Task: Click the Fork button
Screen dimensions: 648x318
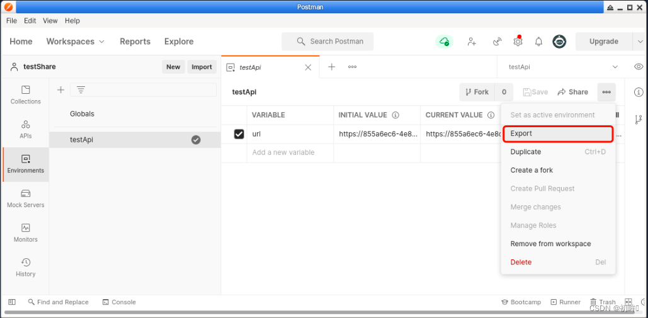Action: click(477, 92)
